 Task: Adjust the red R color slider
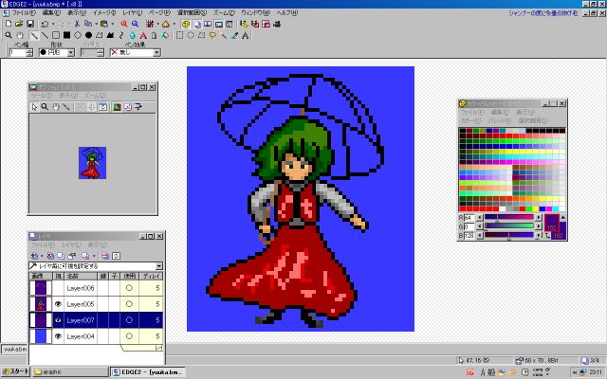[x=509, y=217]
